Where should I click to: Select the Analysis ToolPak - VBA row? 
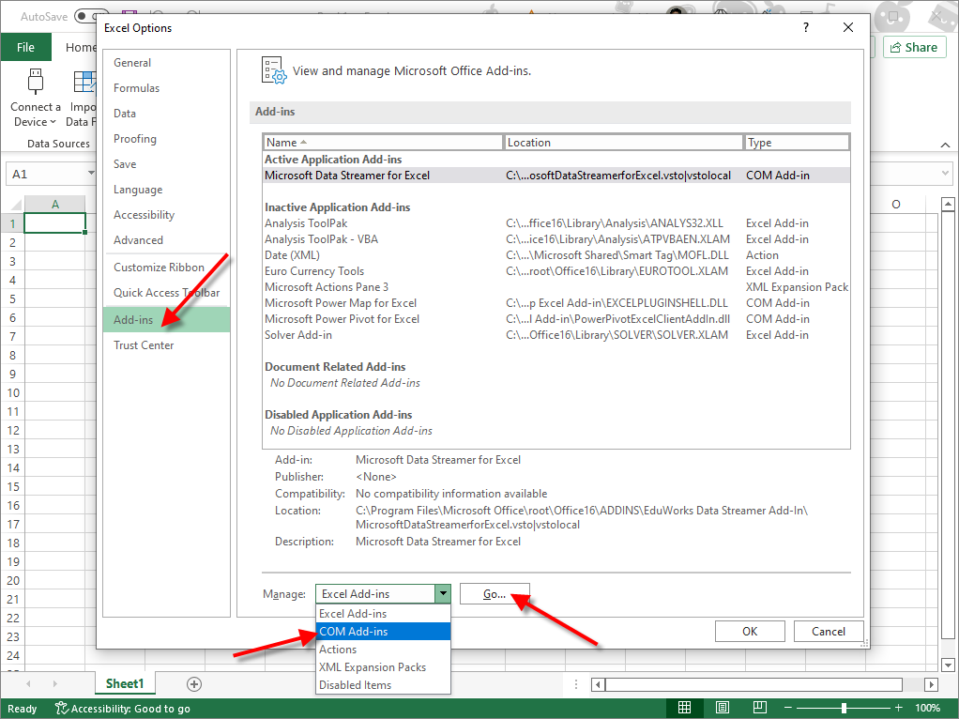tap(556, 239)
